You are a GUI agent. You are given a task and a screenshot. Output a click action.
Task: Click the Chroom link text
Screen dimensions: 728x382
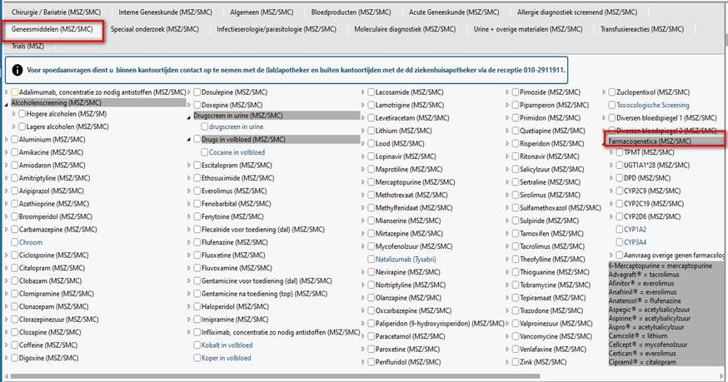[x=31, y=242]
